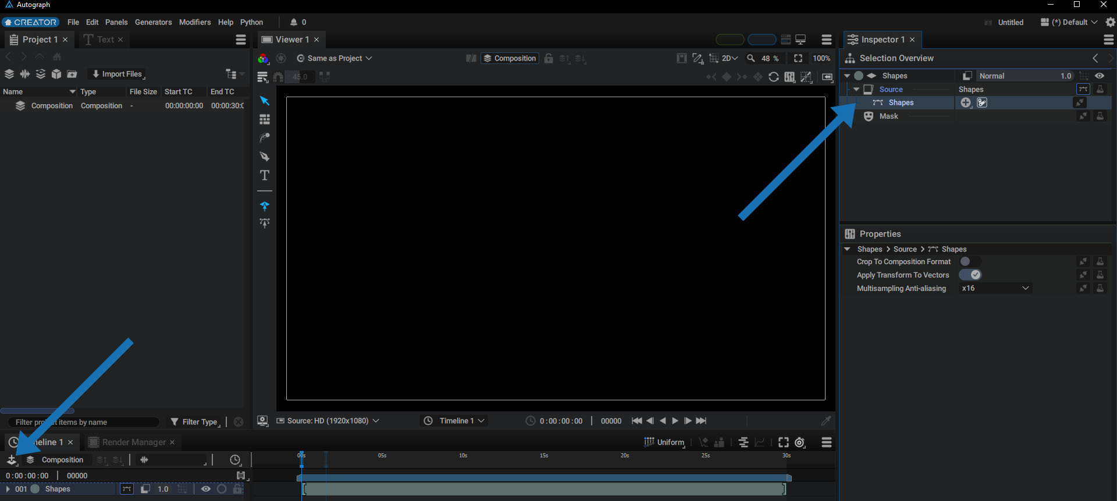Click the viewer refresh loop icon
Image resolution: width=1117 pixels, height=501 pixels.
[x=773, y=77]
